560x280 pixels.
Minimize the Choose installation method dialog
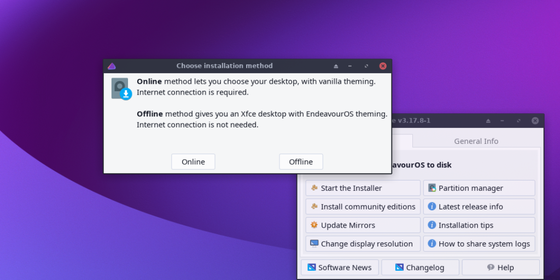click(x=350, y=66)
